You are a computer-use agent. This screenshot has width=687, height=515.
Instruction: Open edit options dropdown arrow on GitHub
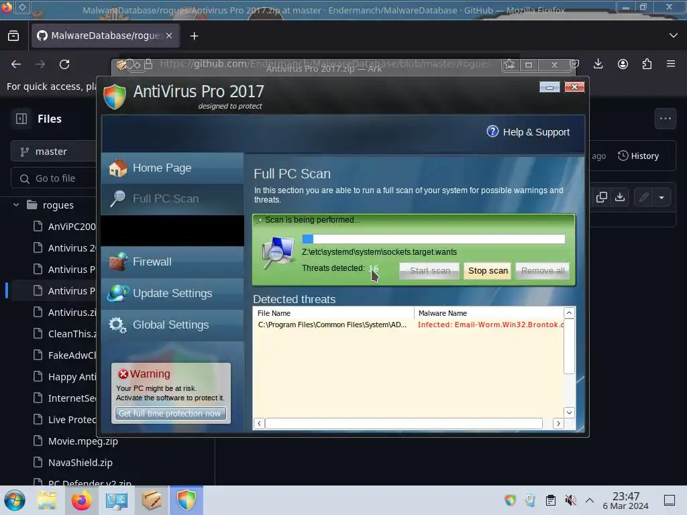click(x=662, y=198)
